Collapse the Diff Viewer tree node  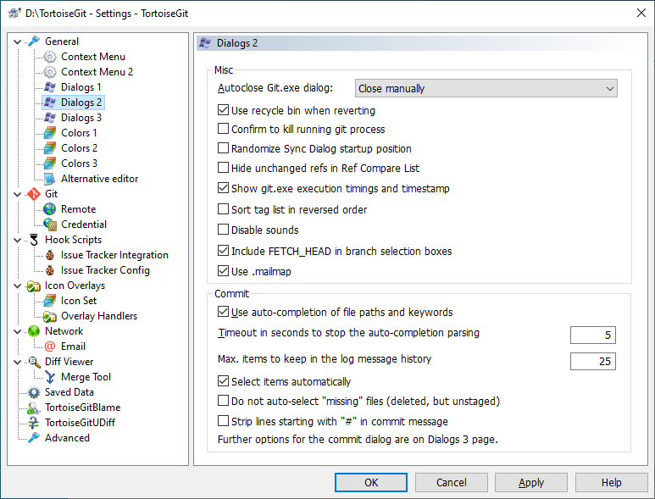[x=19, y=362]
